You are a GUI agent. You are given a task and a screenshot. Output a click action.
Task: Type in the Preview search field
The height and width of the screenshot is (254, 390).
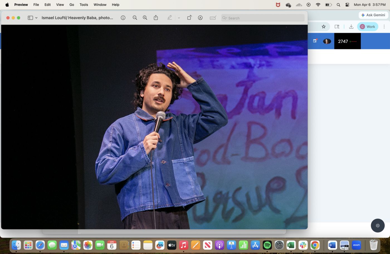tap(262, 18)
